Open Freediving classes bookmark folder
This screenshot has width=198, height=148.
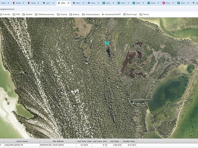coord(91,14)
